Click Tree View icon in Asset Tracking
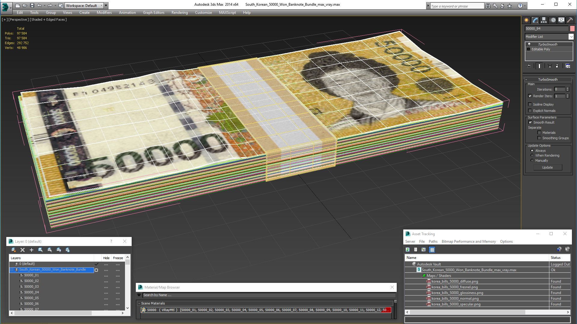The height and width of the screenshot is (324, 577). [424, 250]
